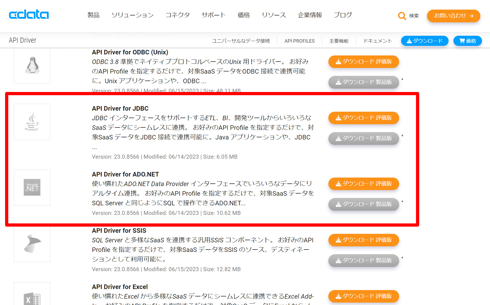The height and width of the screenshot is (305, 490).
Task: Click the お問い合わせ contact button
Action: (453, 16)
